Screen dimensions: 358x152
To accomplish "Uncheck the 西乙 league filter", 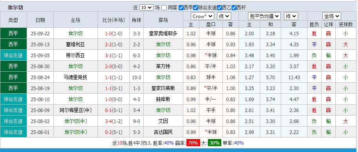I will click(x=219, y=8).
